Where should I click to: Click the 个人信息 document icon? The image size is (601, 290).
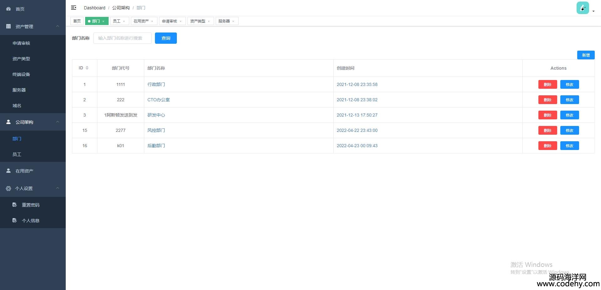click(x=14, y=220)
